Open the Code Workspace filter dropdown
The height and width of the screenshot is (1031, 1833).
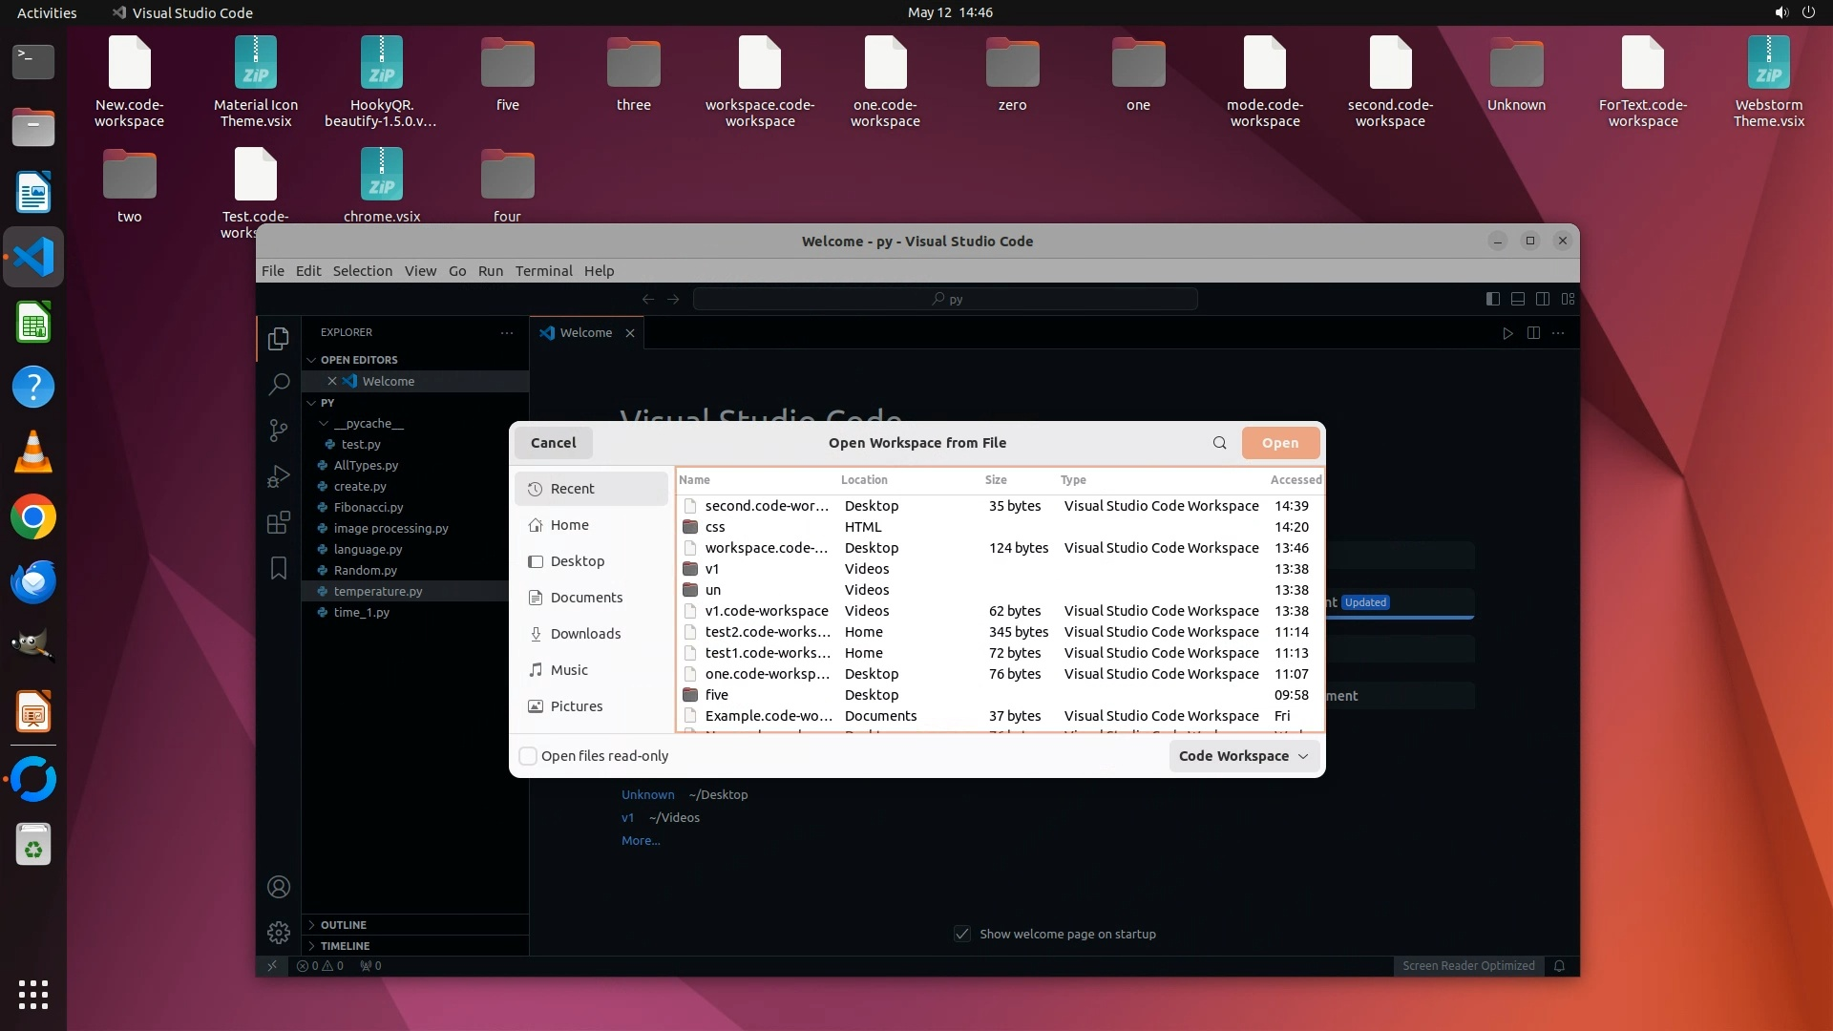tap(1243, 756)
